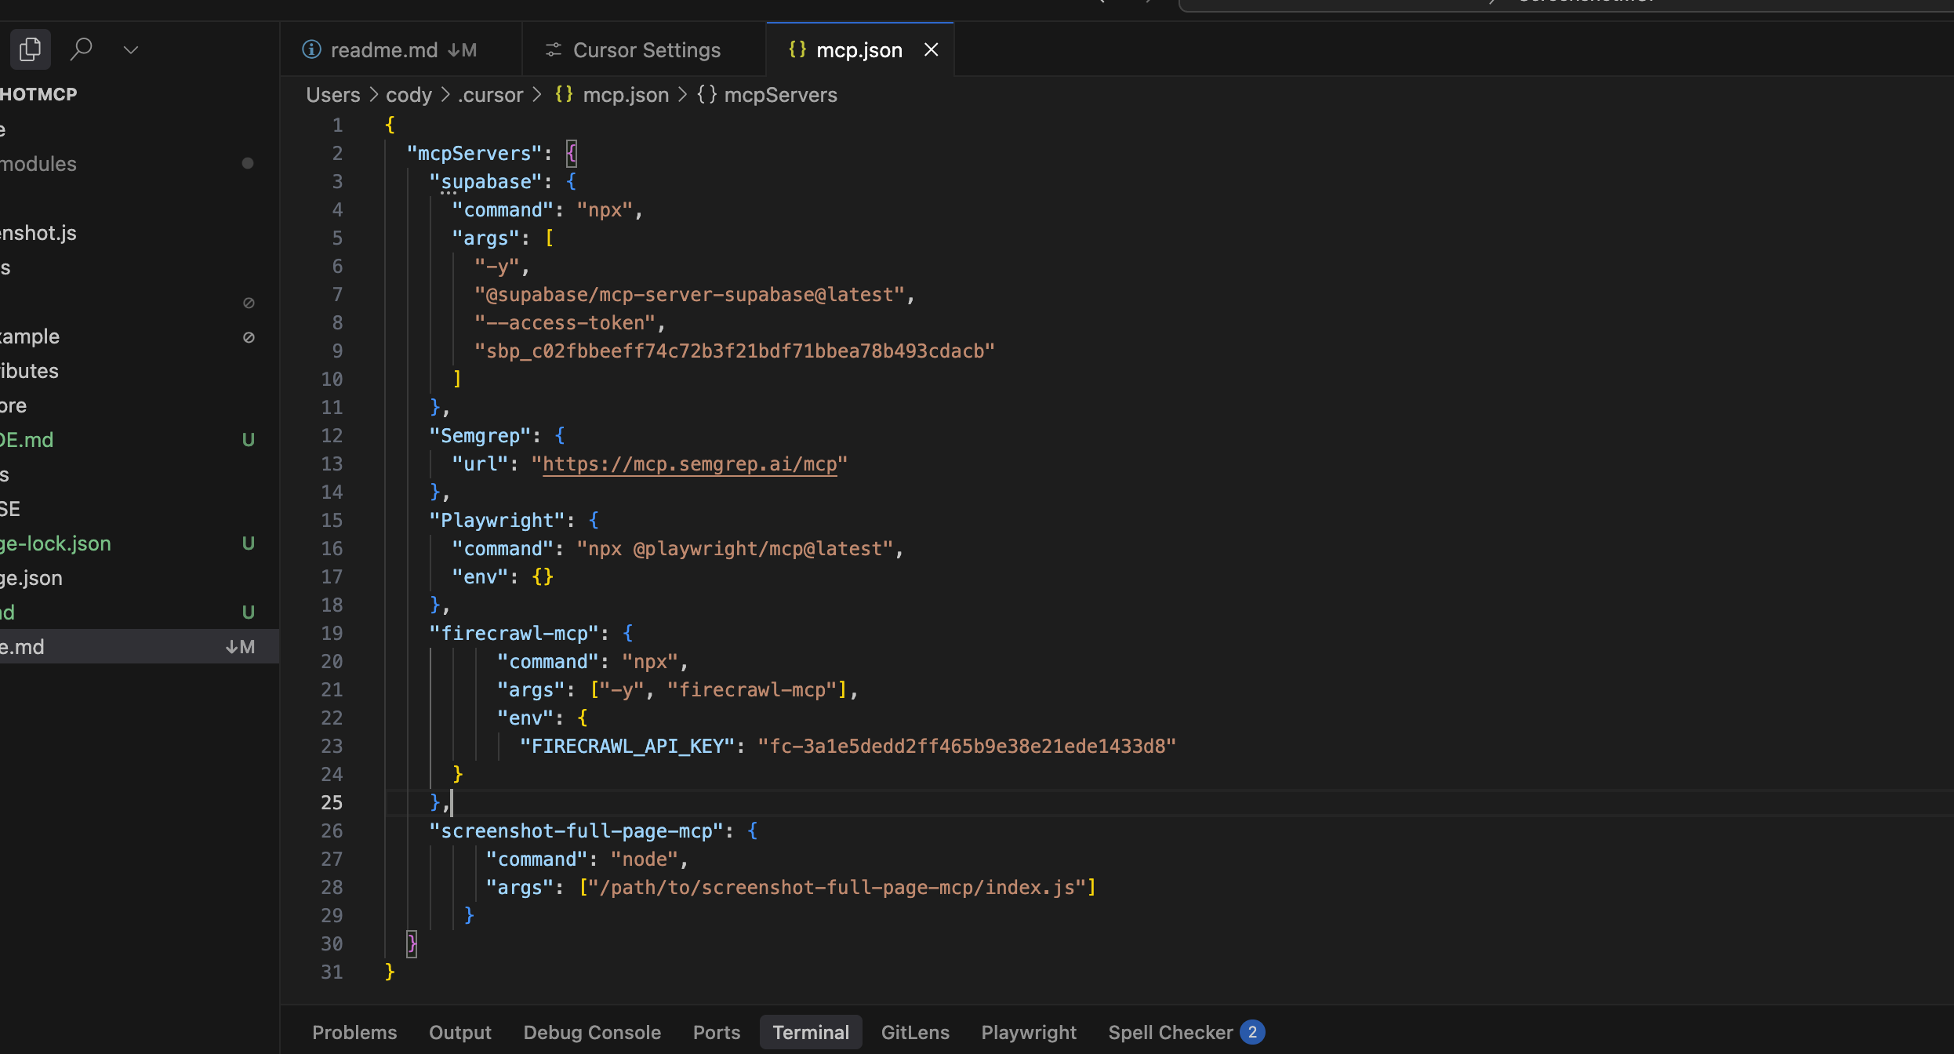This screenshot has width=1954, height=1054.
Task: Click the settings sliders icon on Cursor Settings tab
Action: coord(554,50)
